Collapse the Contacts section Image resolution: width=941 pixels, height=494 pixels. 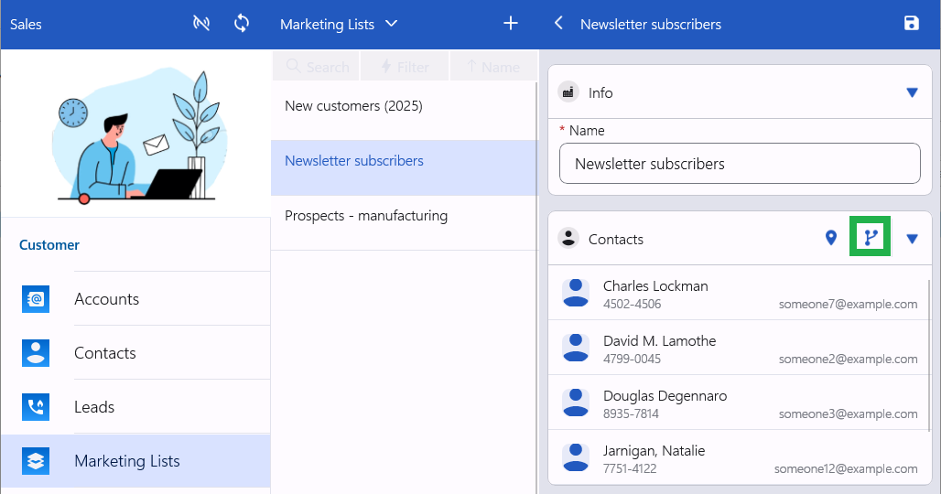pos(911,239)
